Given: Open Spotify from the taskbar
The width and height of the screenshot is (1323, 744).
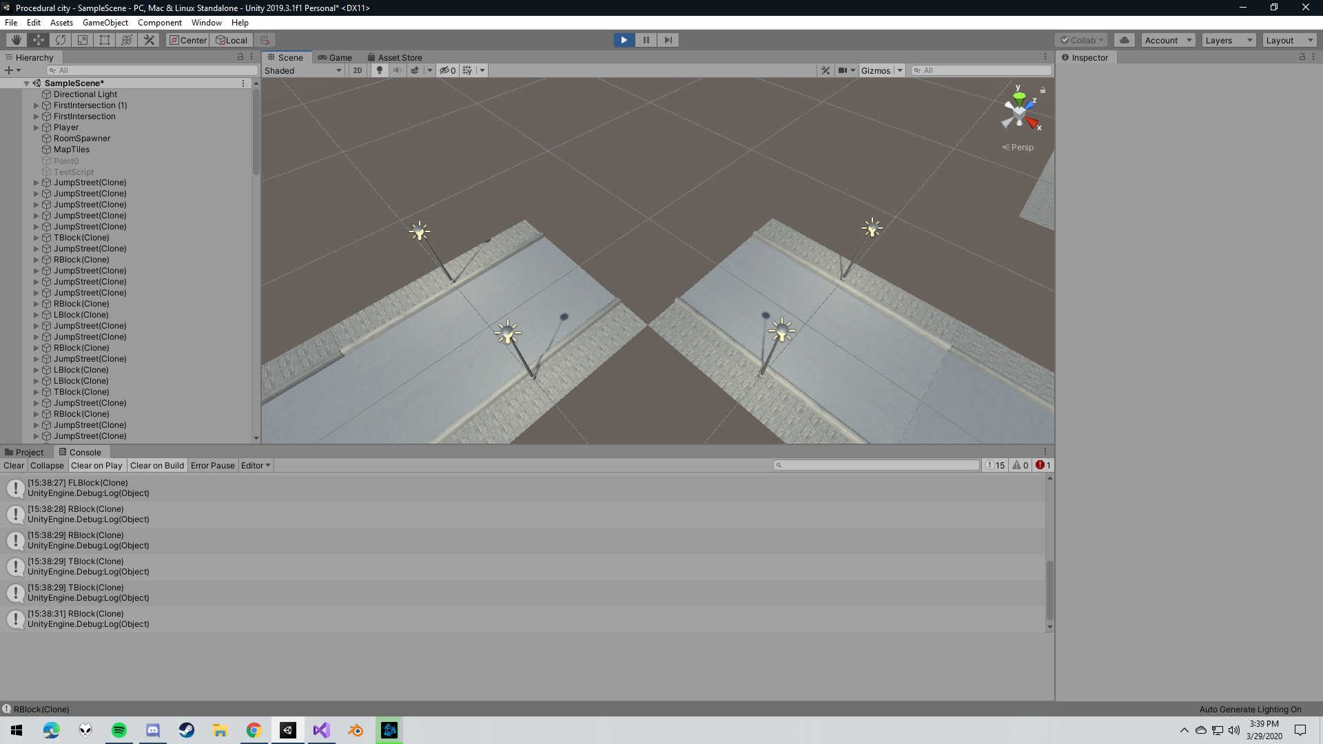Looking at the screenshot, I should pos(119,730).
